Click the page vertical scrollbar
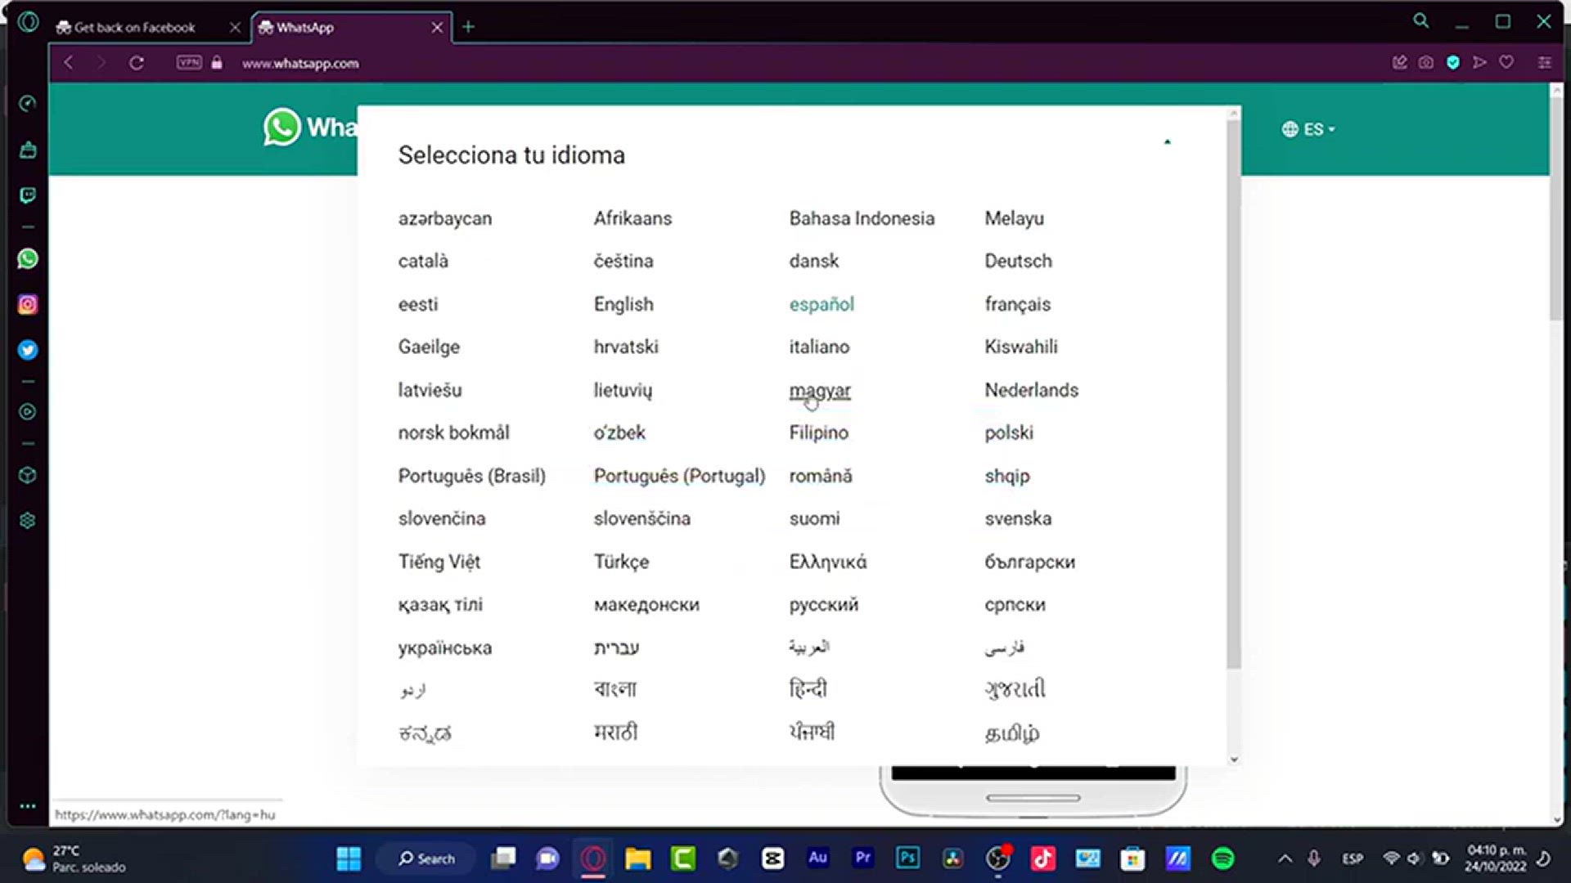 pyautogui.click(x=1556, y=208)
